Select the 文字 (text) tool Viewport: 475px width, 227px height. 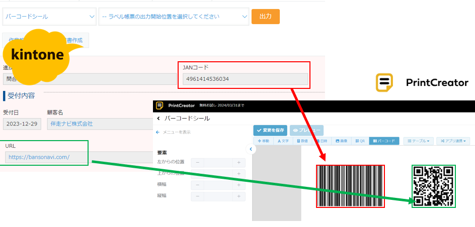pos(284,141)
